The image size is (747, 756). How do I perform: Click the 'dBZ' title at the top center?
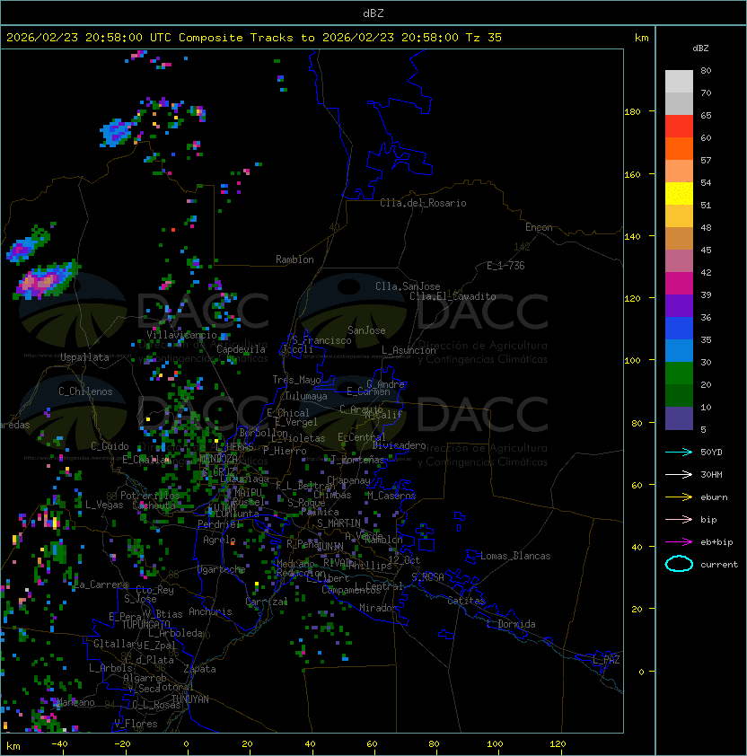[373, 13]
